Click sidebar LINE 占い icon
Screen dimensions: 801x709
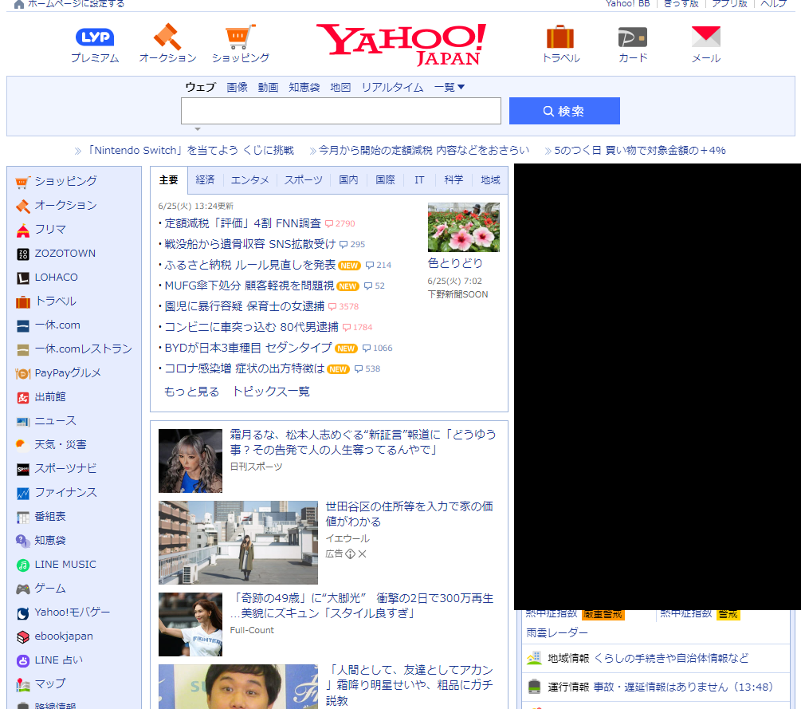pos(23,661)
